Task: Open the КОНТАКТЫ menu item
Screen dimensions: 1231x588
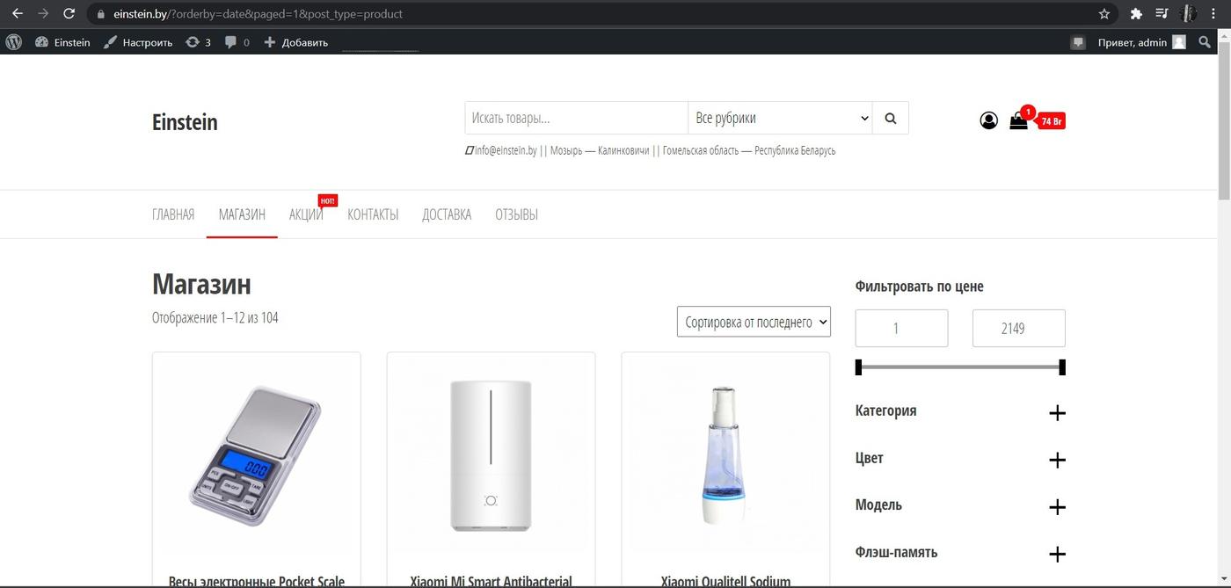Action: (373, 214)
